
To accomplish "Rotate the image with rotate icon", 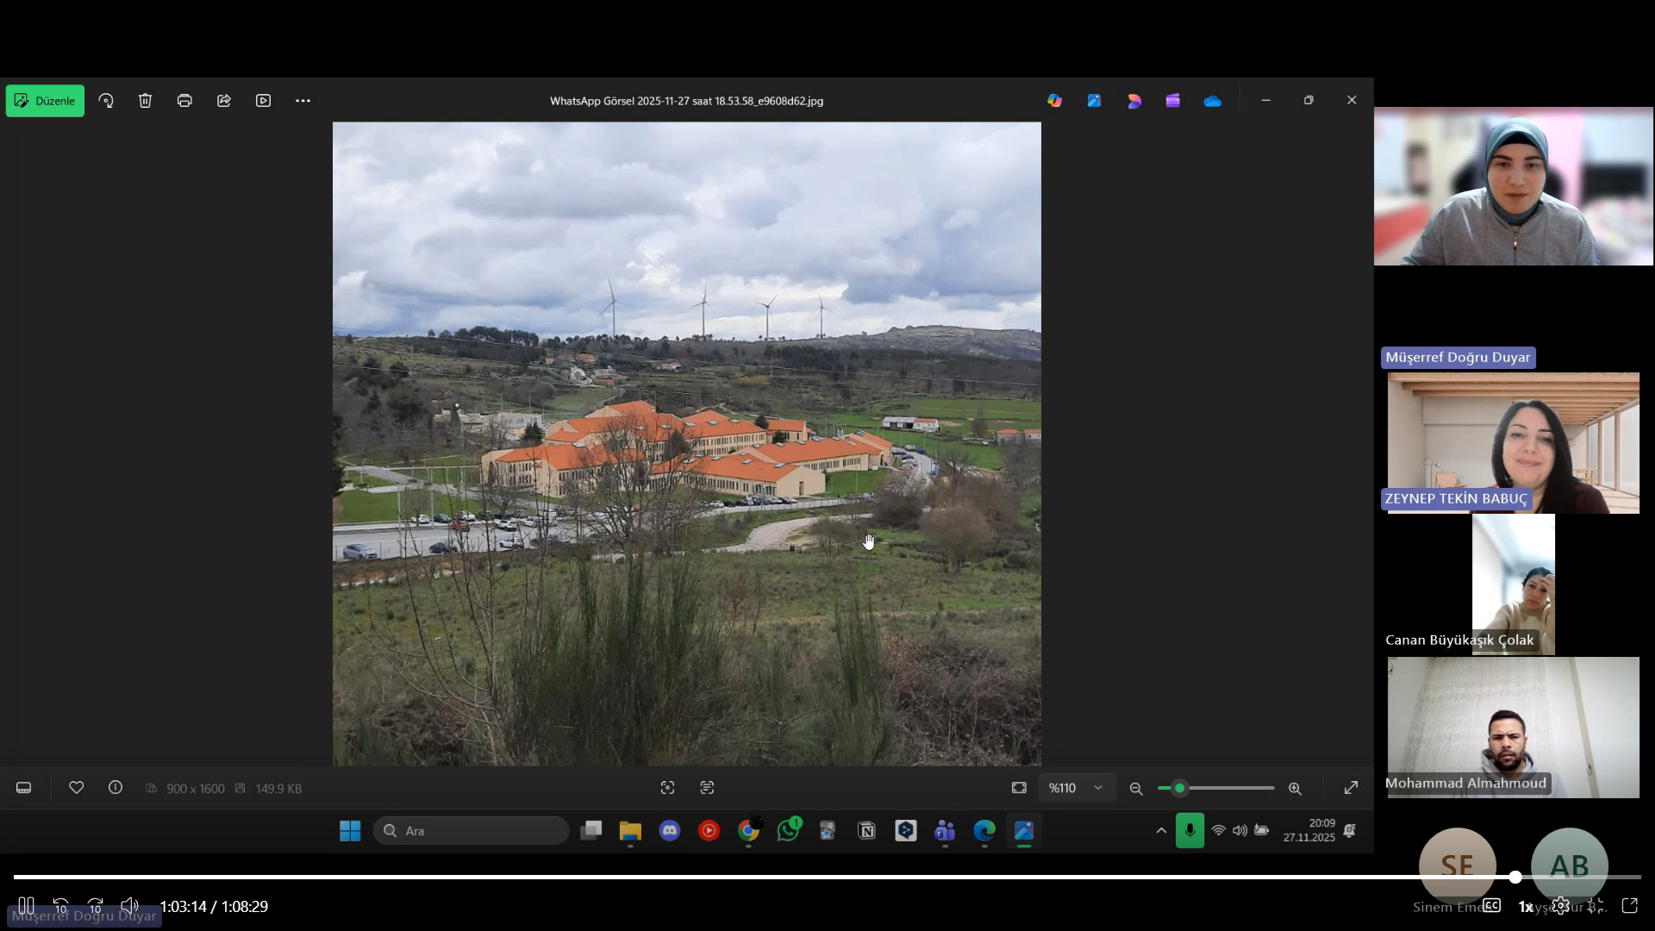I will (106, 101).
